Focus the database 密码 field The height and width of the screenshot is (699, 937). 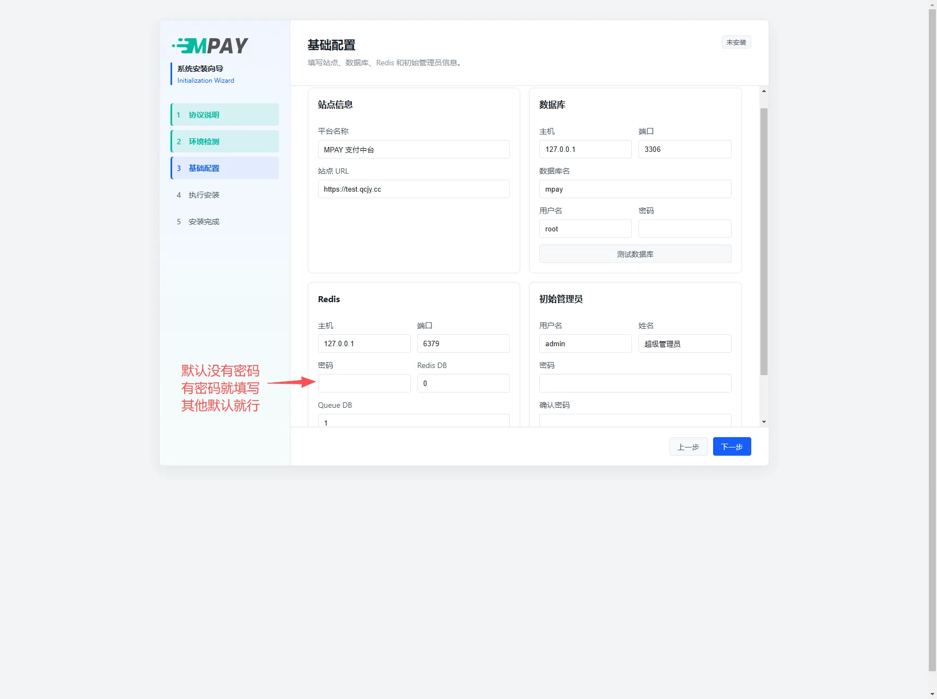click(685, 229)
